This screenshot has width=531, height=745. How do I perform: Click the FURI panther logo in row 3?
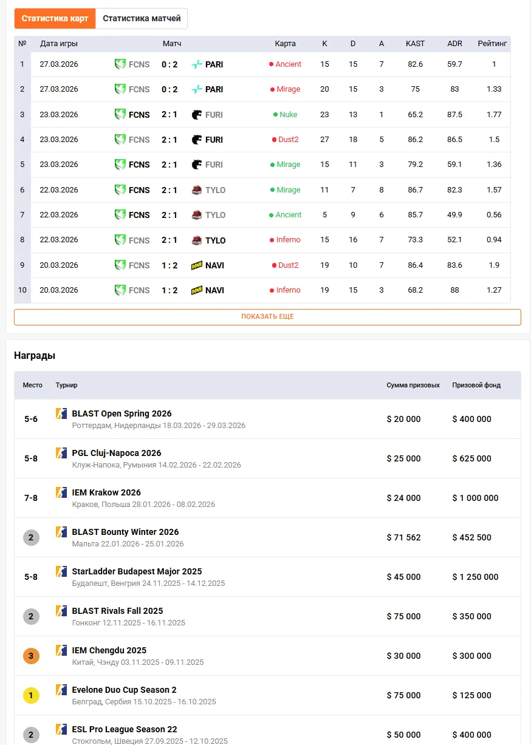click(197, 115)
